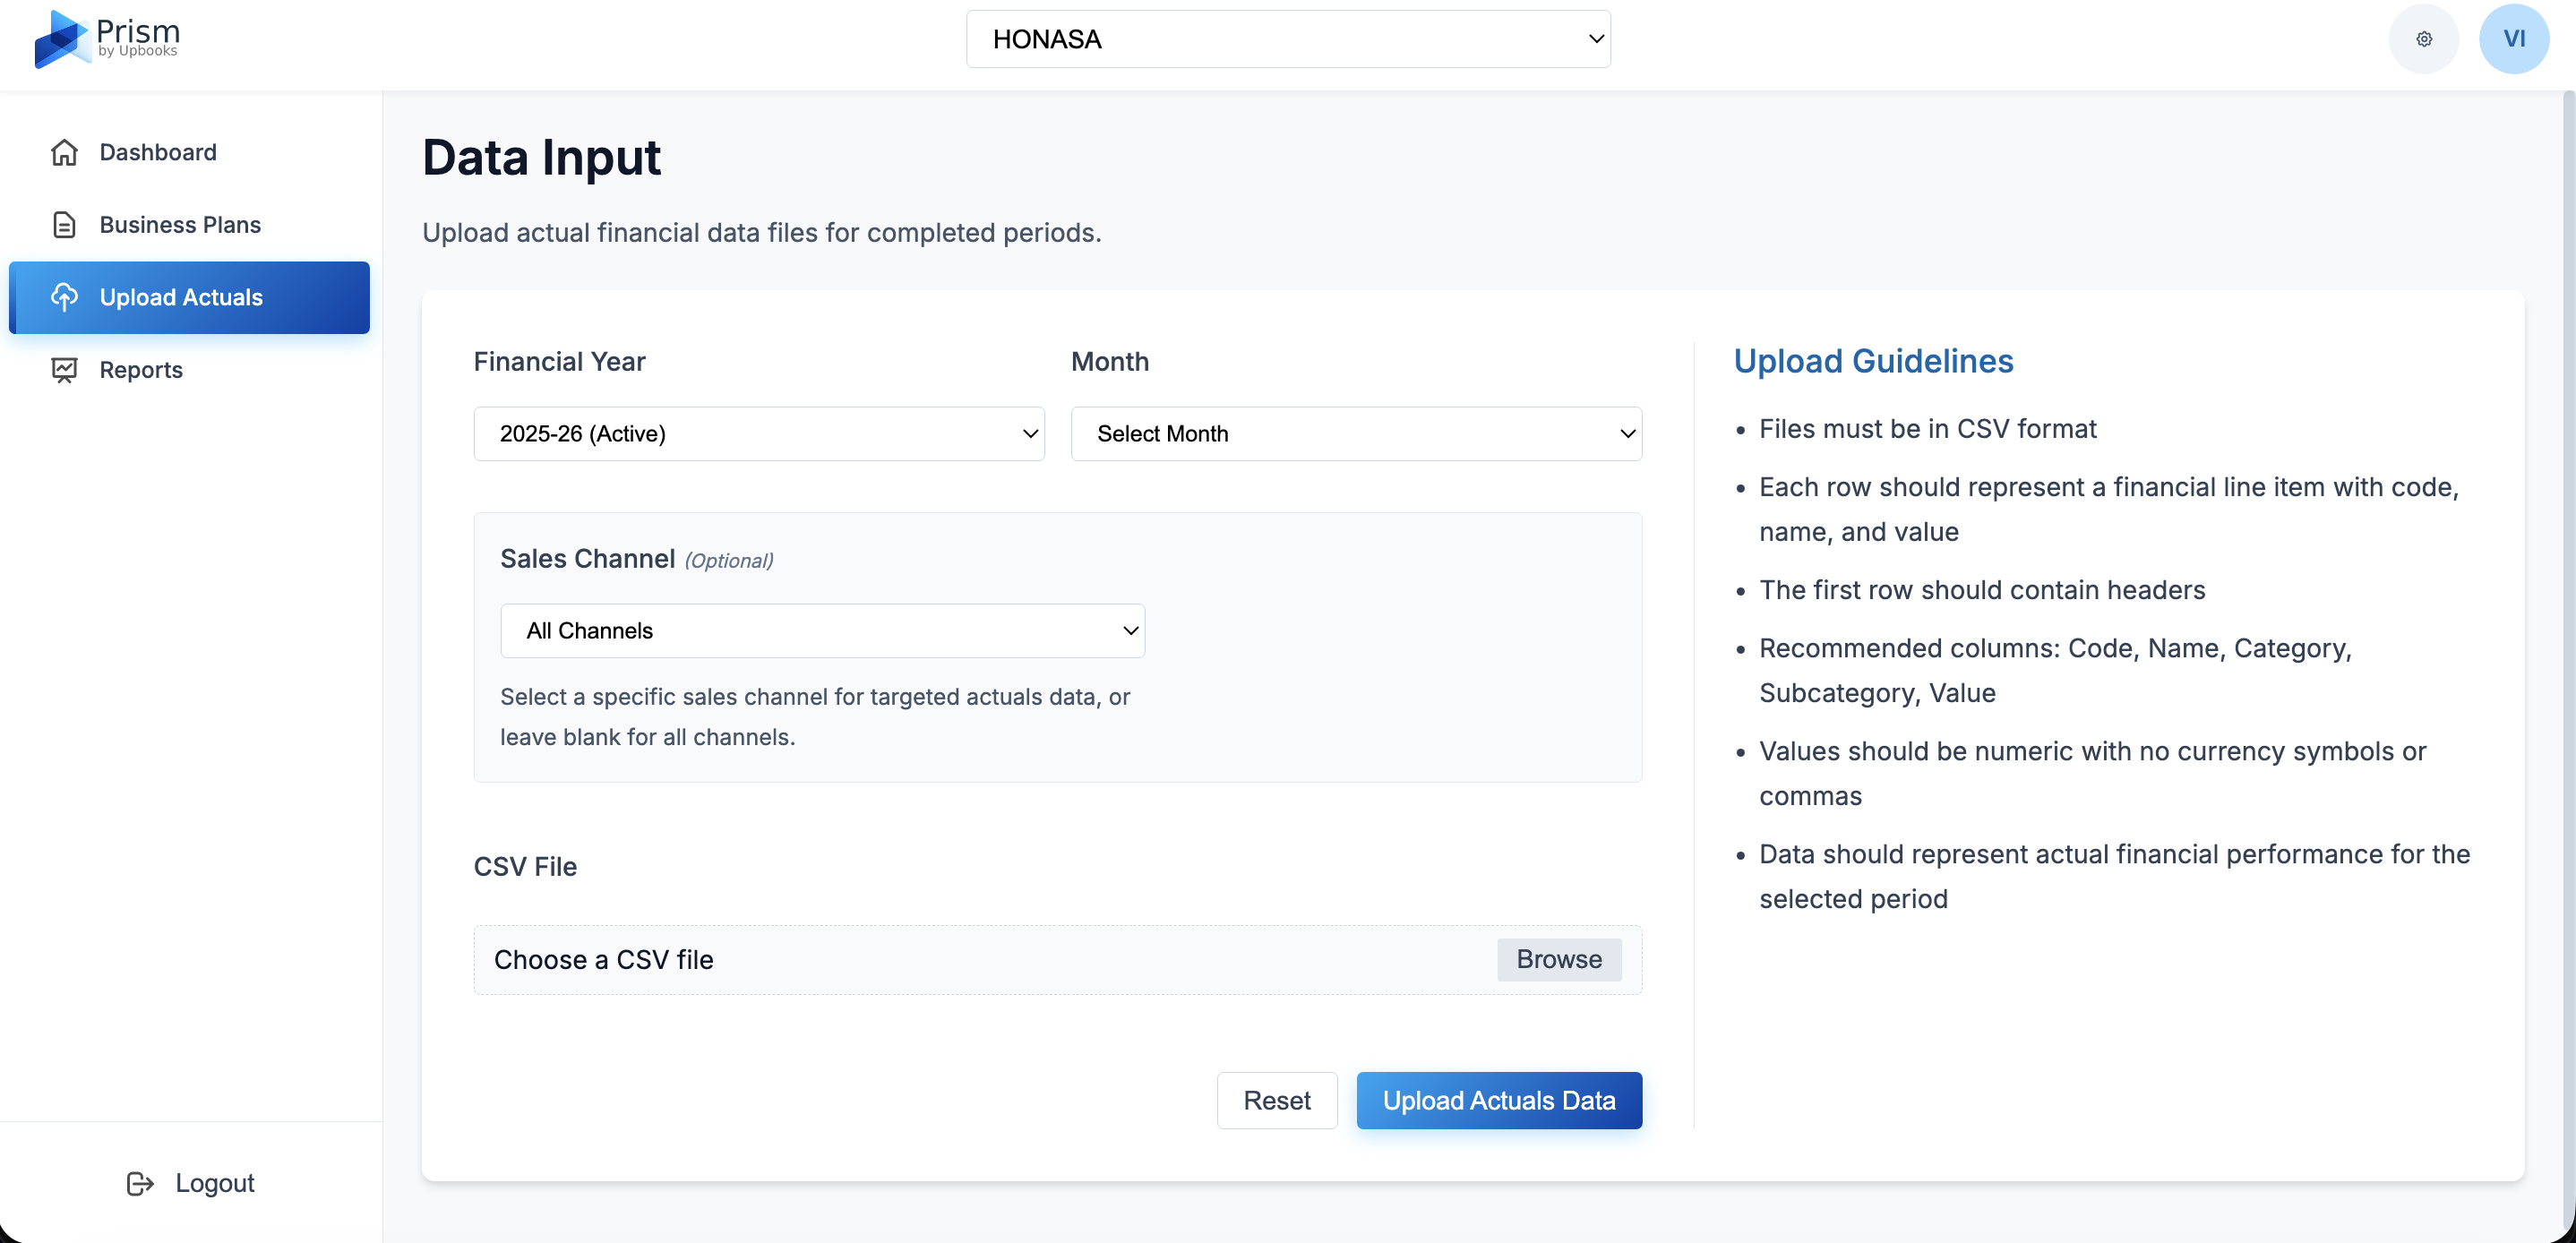Click the Dashboard home icon

coord(64,152)
